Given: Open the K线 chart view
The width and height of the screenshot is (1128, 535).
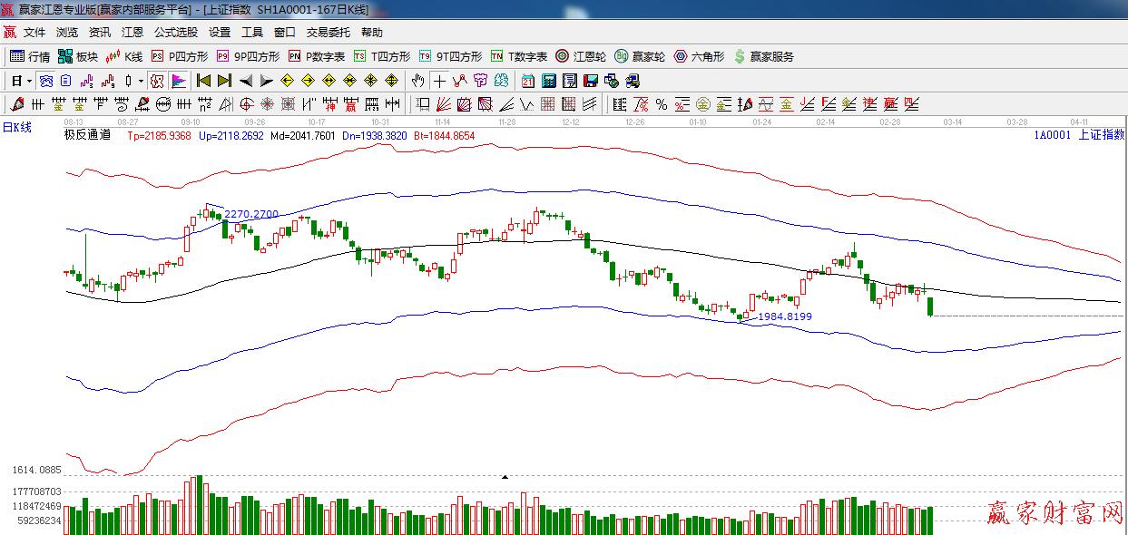Looking at the screenshot, I should tap(124, 56).
